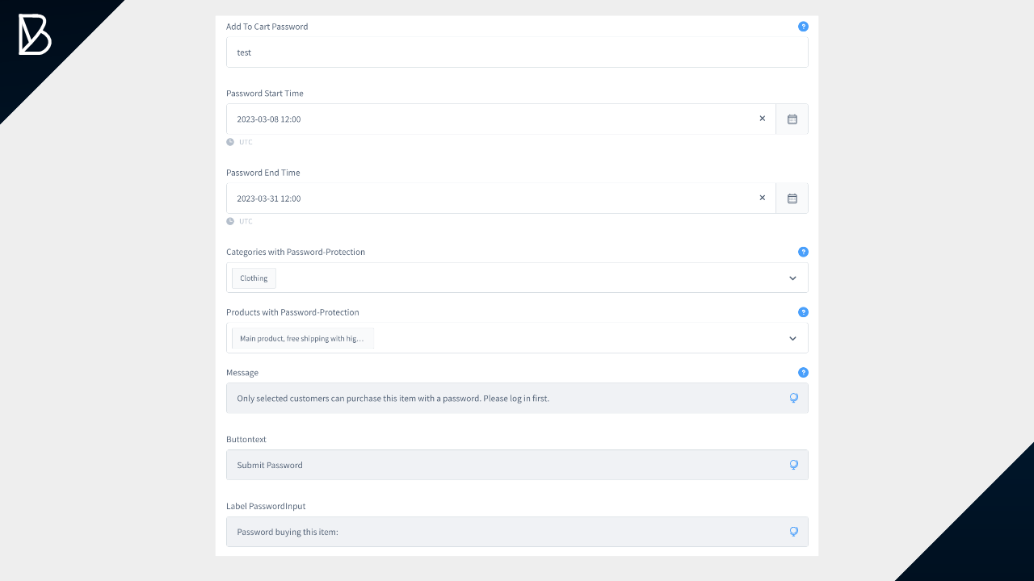1034x581 pixels.
Task: Clear the Password Start Time value
Action: (x=762, y=119)
